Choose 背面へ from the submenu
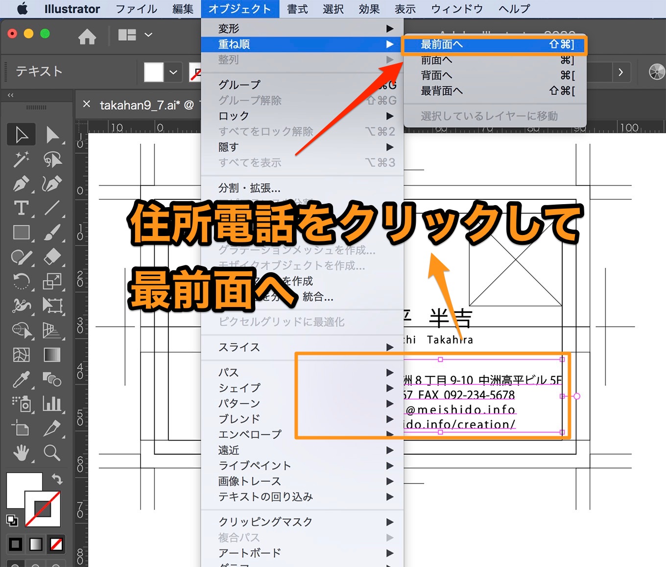This screenshot has width=666, height=567. (x=495, y=75)
